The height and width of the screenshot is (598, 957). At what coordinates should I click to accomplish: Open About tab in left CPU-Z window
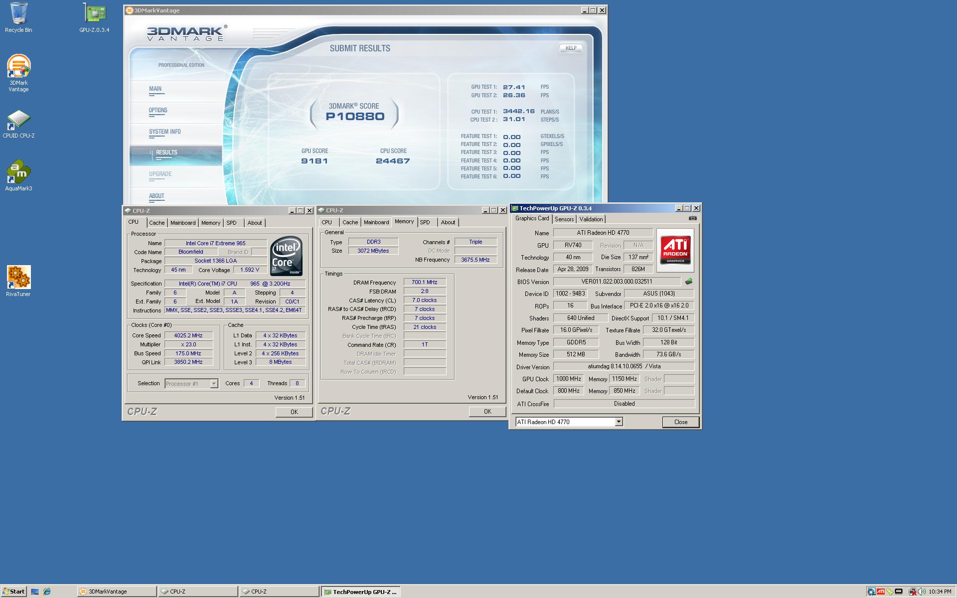255,223
